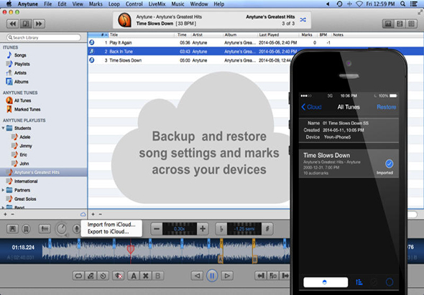Open the Control menu in the menu bar
Viewport: 424px width, 295px height.
click(134, 4)
